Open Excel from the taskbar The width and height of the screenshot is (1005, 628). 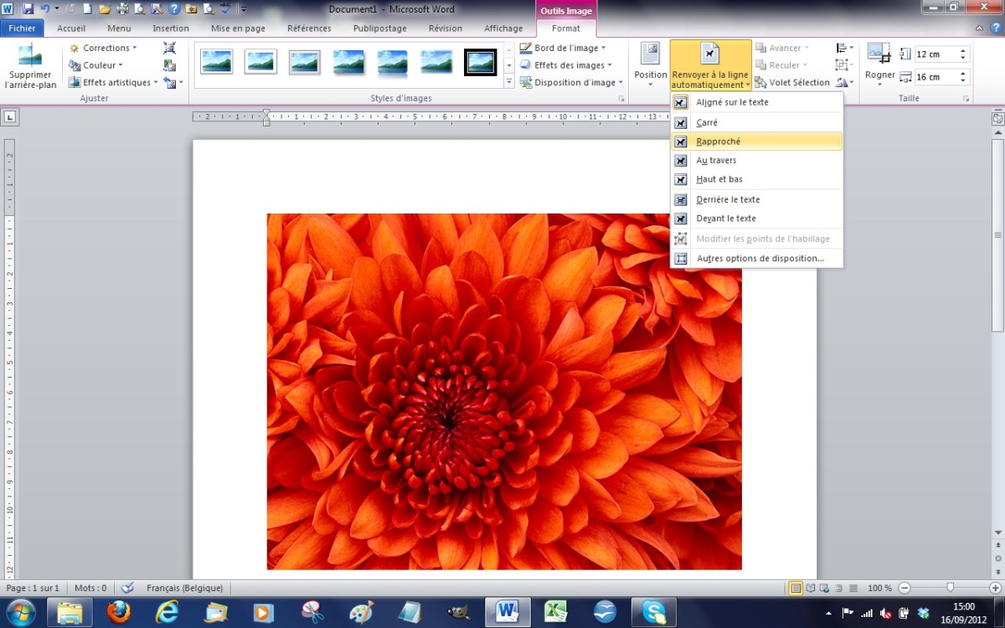pyautogui.click(x=555, y=612)
